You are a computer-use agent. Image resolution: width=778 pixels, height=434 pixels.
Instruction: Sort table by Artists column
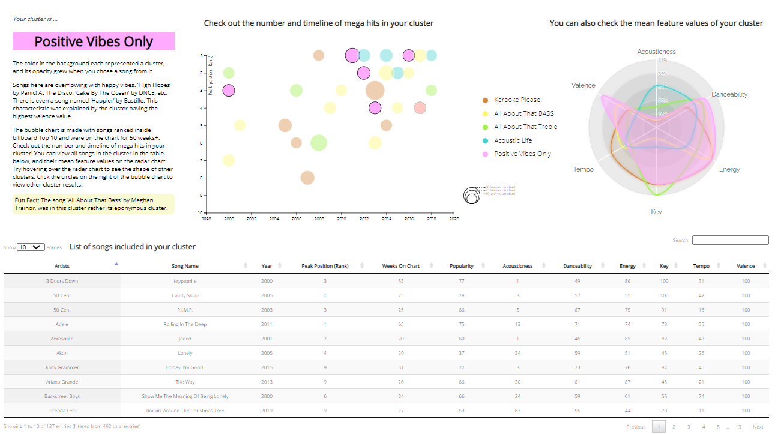click(62, 266)
